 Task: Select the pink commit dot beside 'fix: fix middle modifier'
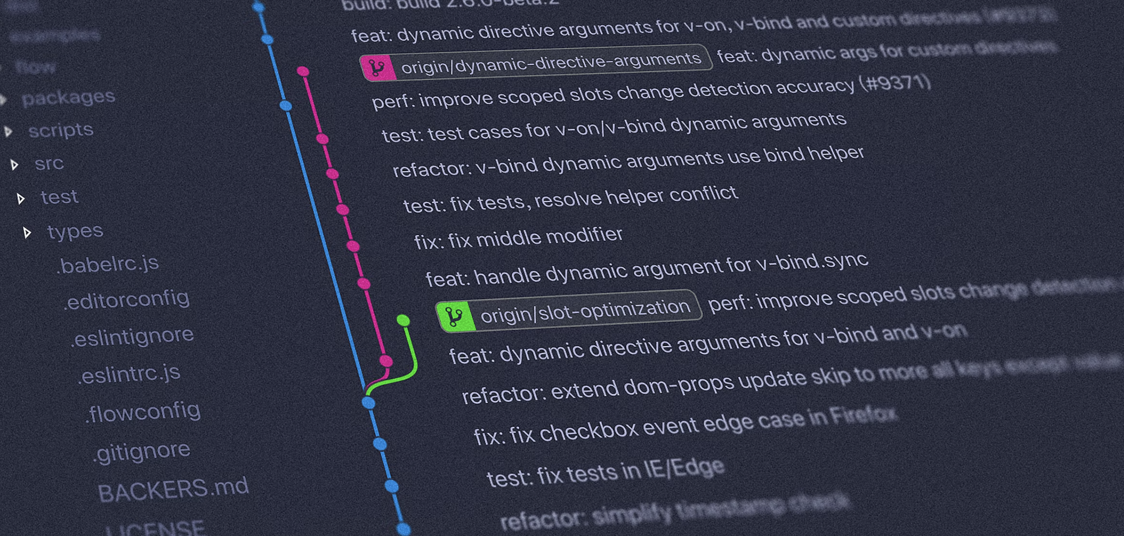tap(352, 246)
